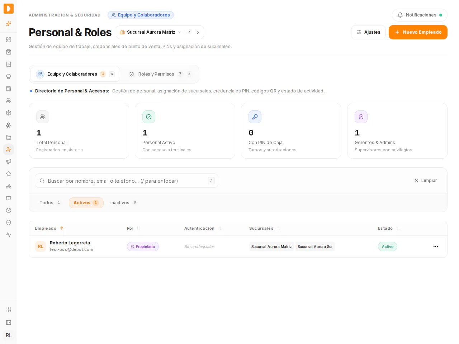
Task: Go to next branch with right chevron
Action: (x=198, y=32)
